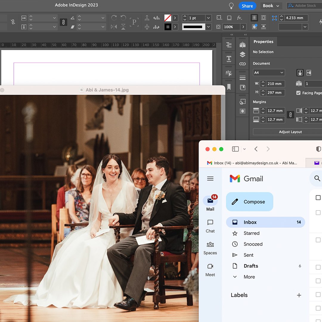Click the browser privacy shield icon
Image resolution: width=322 pixels, height=322 pixels.
click(x=318, y=149)
